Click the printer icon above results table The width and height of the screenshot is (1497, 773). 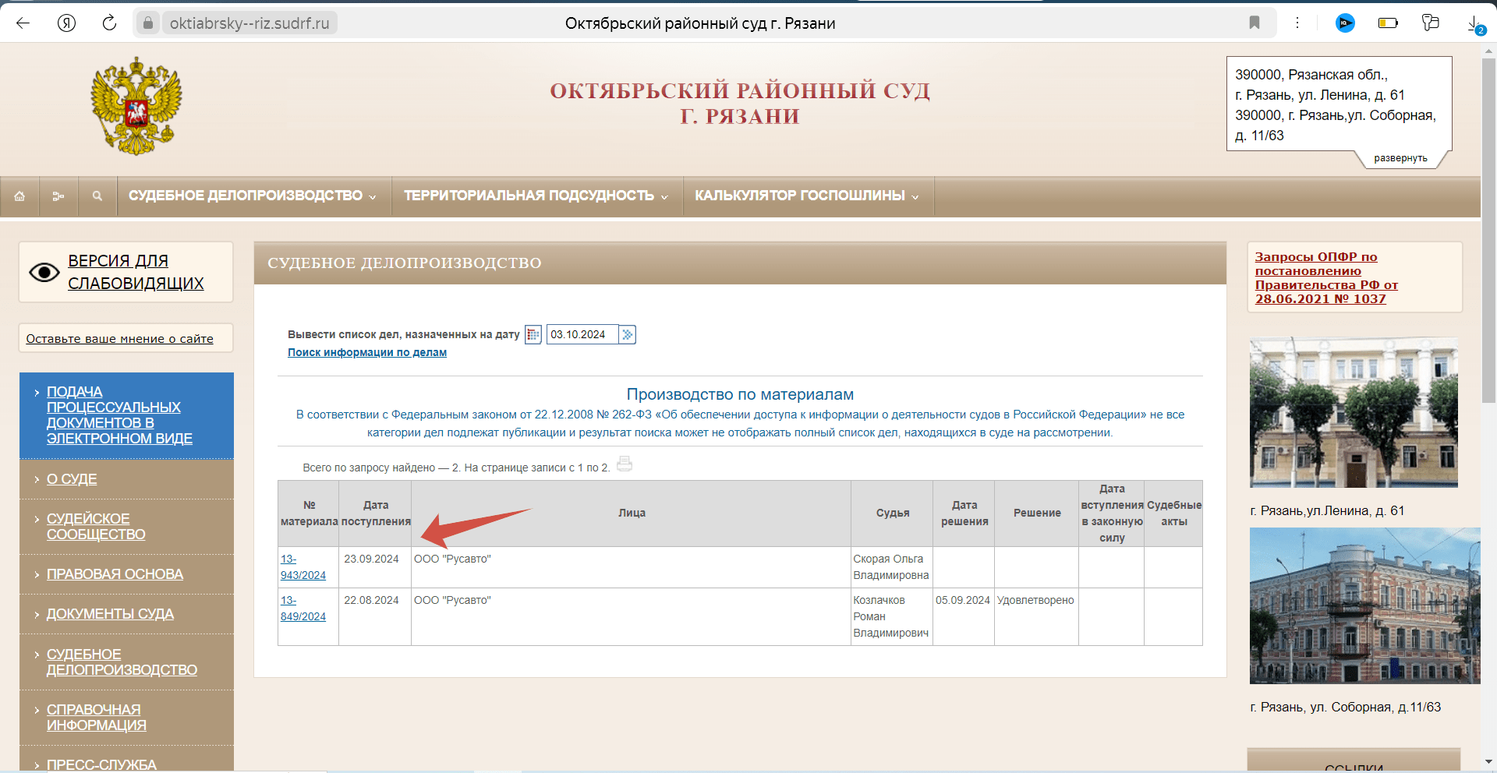coord(625,464)
